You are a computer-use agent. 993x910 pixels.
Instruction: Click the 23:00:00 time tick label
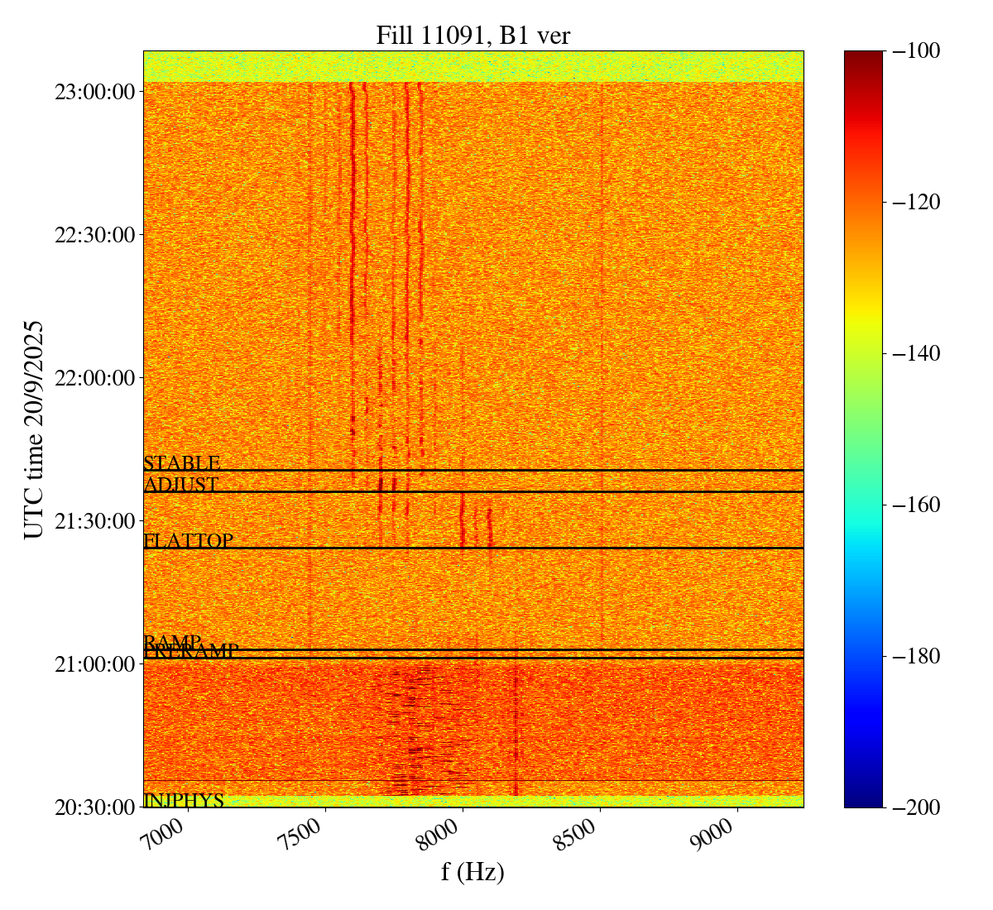(94, 91)
